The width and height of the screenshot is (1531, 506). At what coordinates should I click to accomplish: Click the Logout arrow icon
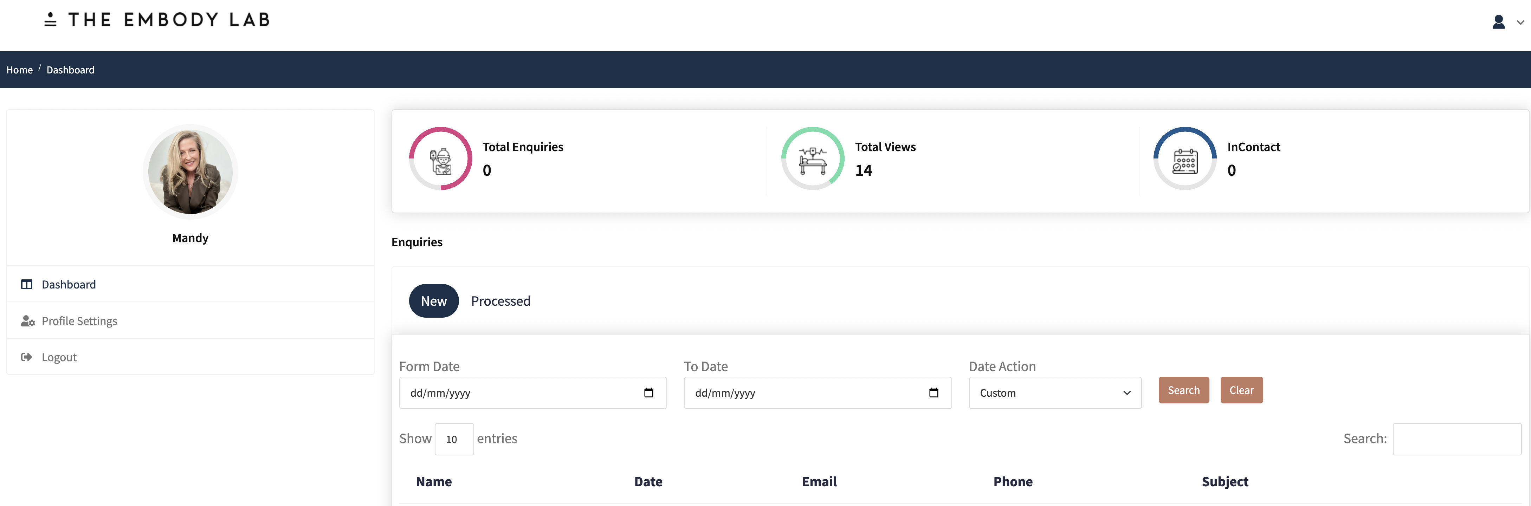pyautogui.click(x=27, y=357)
